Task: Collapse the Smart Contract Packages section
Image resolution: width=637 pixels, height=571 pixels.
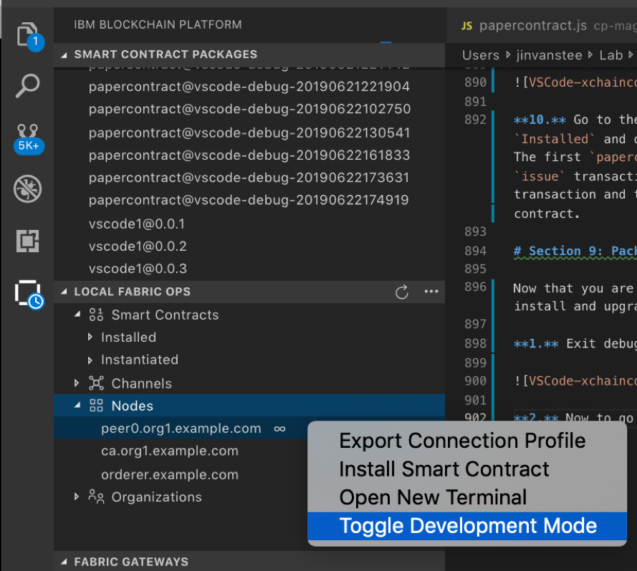Action: 64,55
